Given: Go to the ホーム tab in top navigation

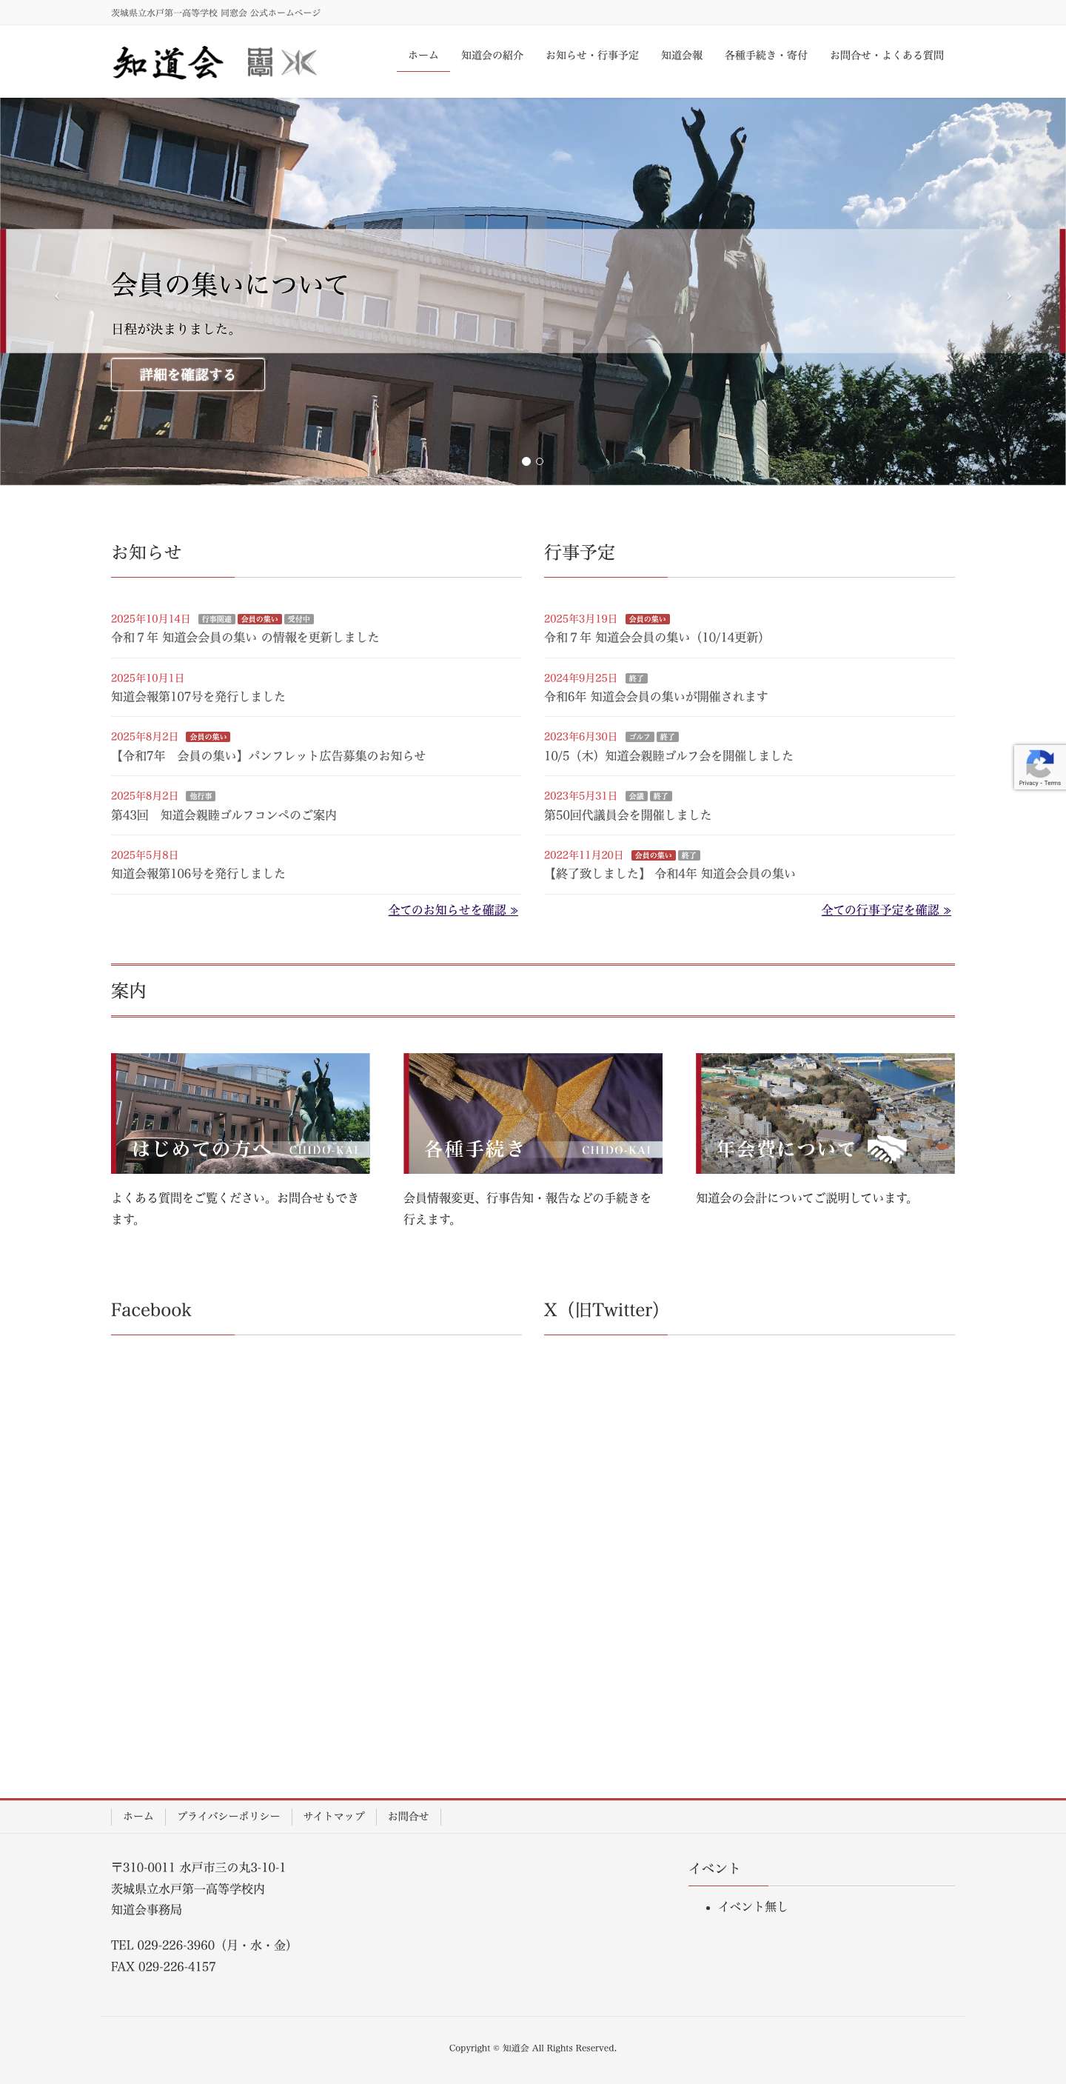Looking at the screenshot, I should click(x=423, y=55).
